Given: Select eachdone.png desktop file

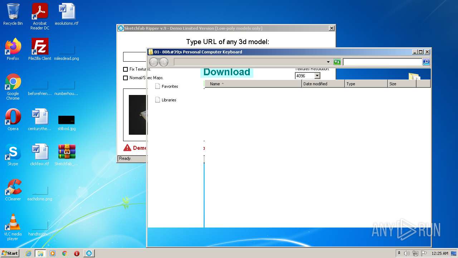Looking at the screenshot, I should [x=40, y=193].
